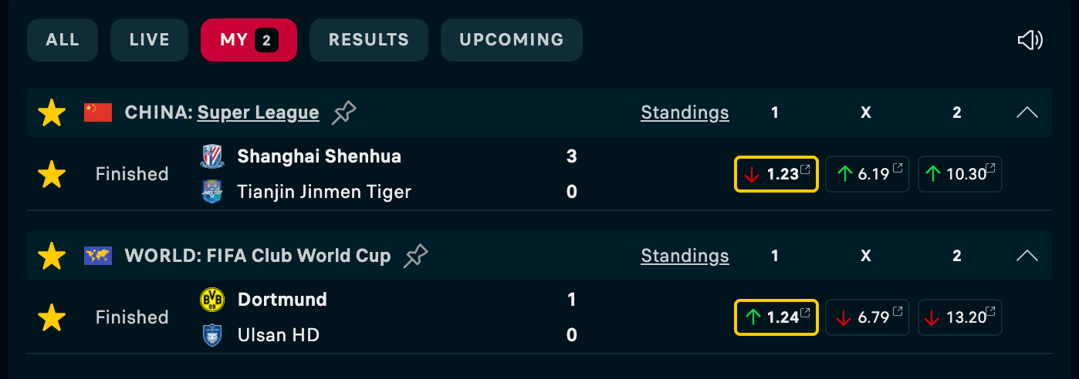Mute sounds with the speaker icon
Image resolution: width=1079 pixels, height=379 pixels.
click(x=1030, y=40)
